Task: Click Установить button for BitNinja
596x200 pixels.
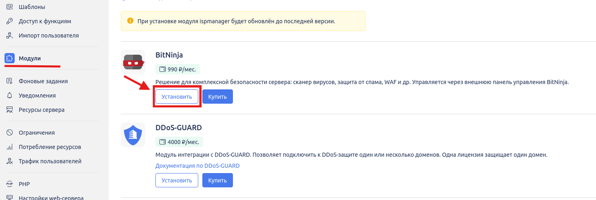Action: point(177,97)
